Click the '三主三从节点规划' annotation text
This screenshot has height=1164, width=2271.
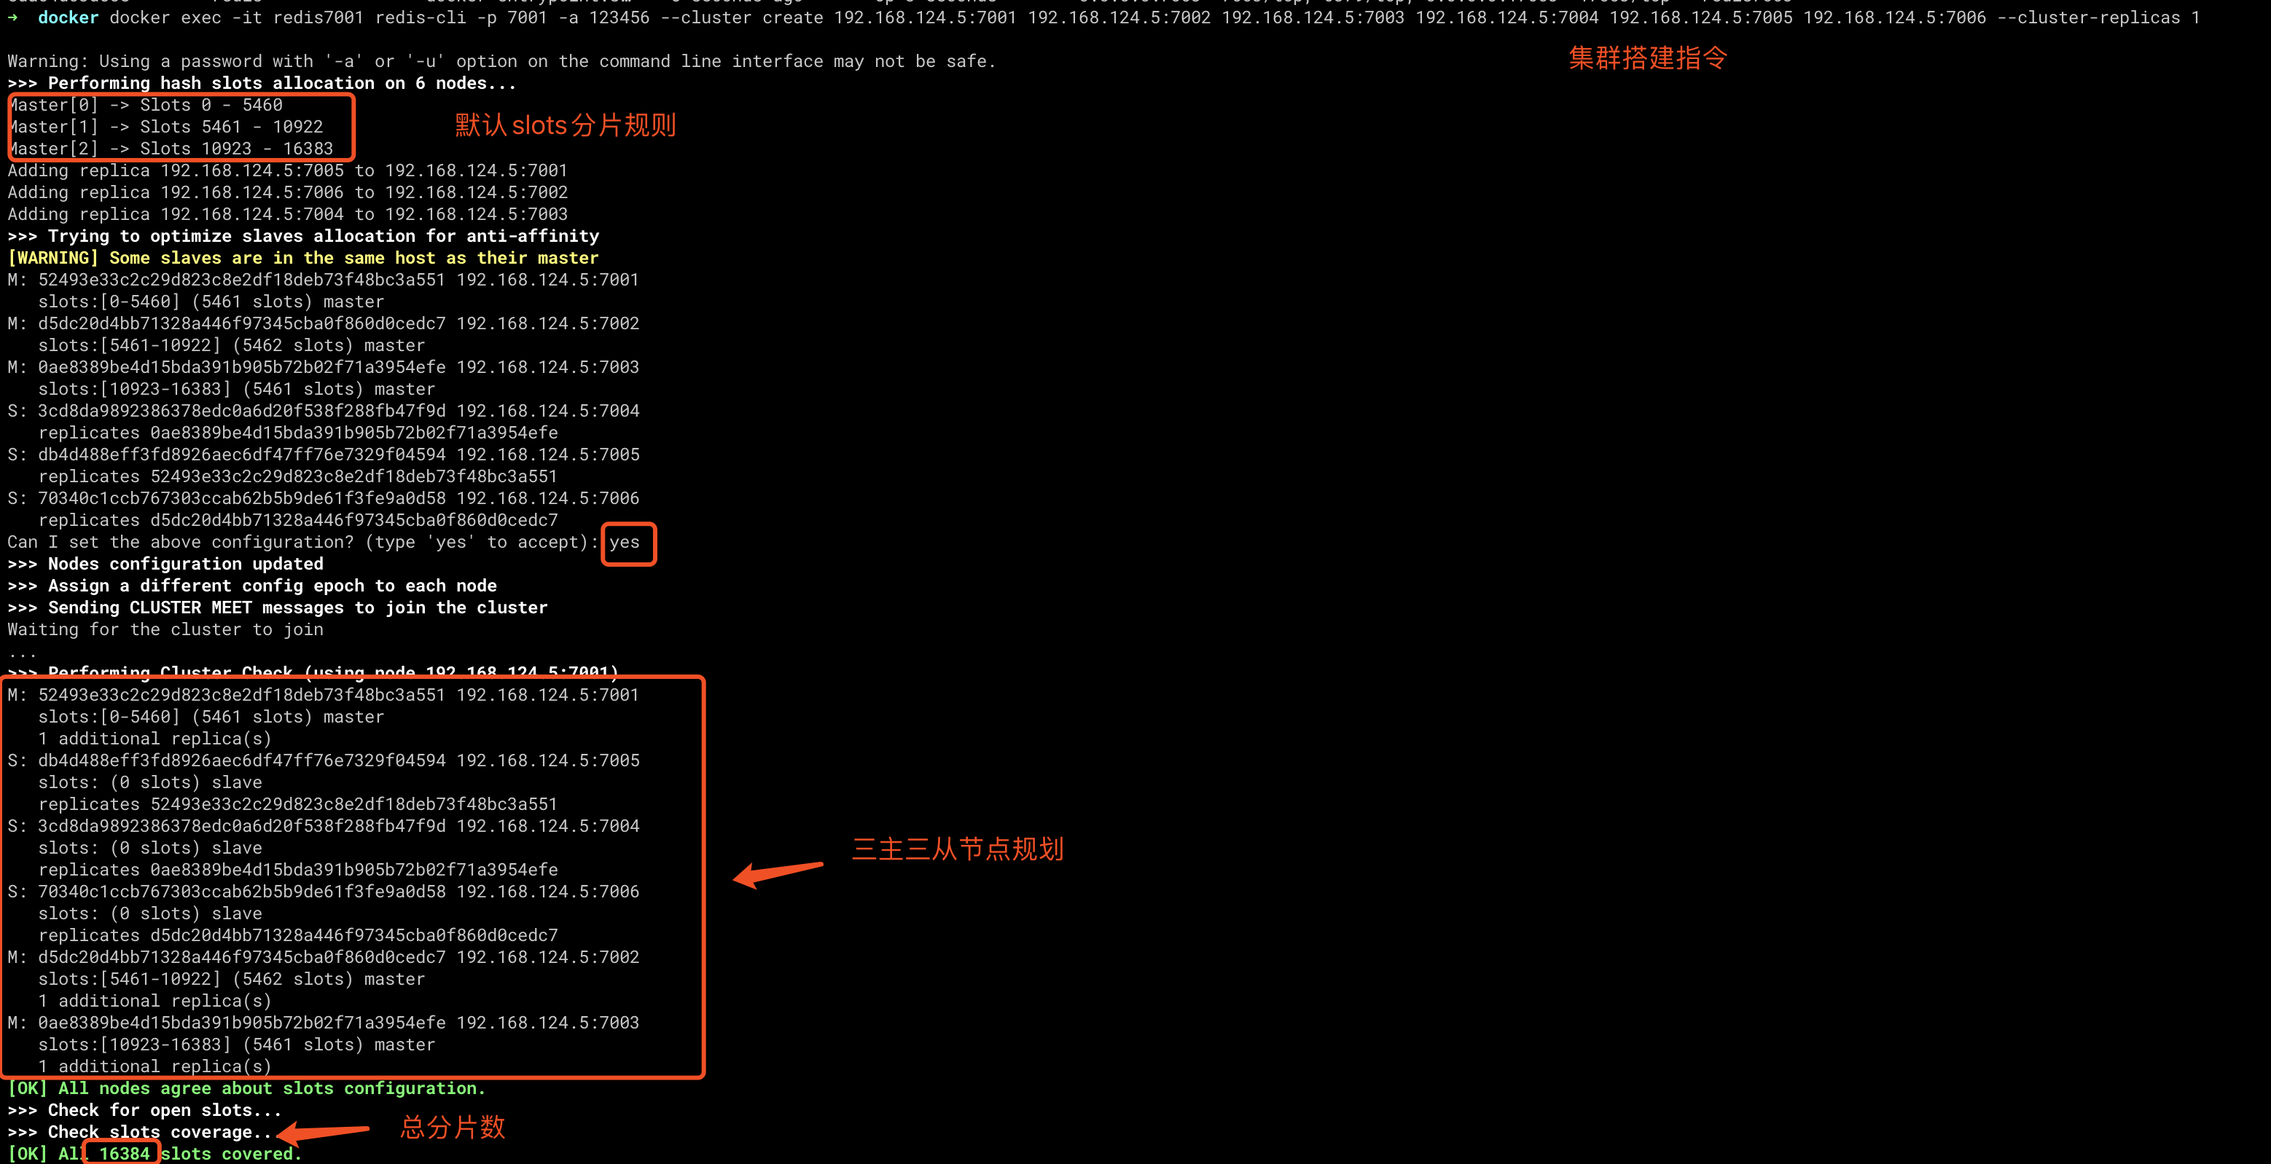958,849
